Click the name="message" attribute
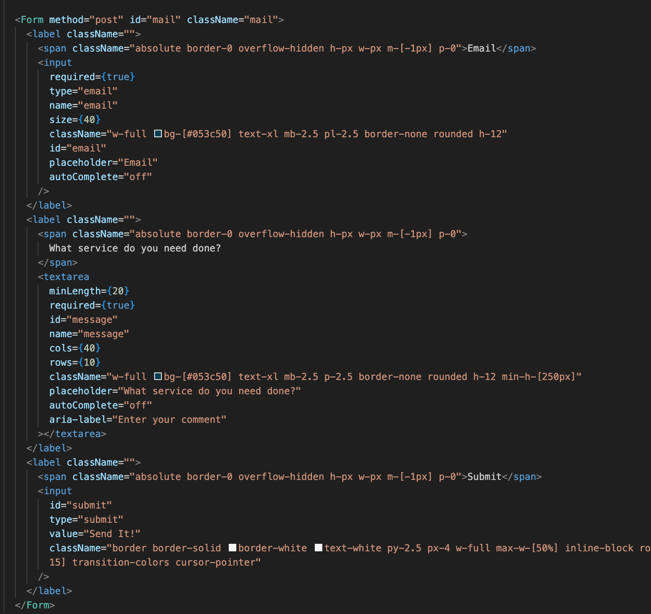651x614 pixels. click(x=89, y=334)
